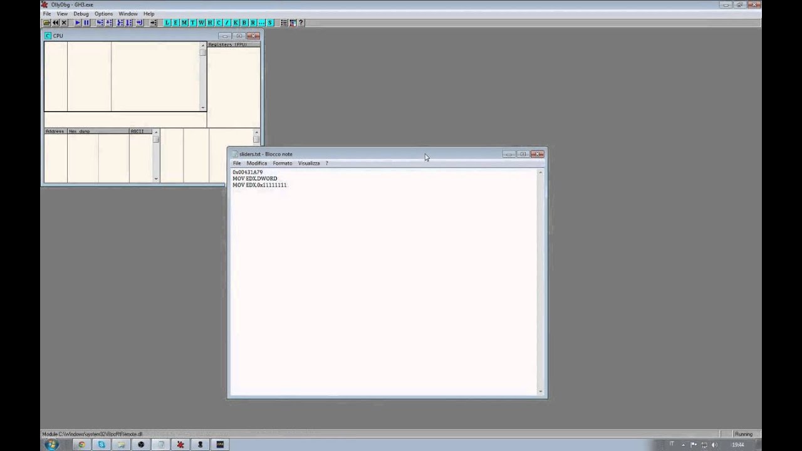The width and height of the screenshot is (802, 451).
Task: Open the Log window with the L button
Action: [x=167, y=23]
